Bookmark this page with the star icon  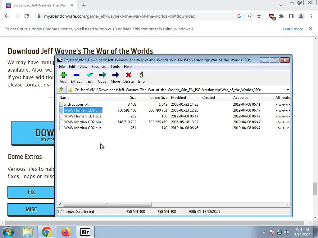click(259, 16)
